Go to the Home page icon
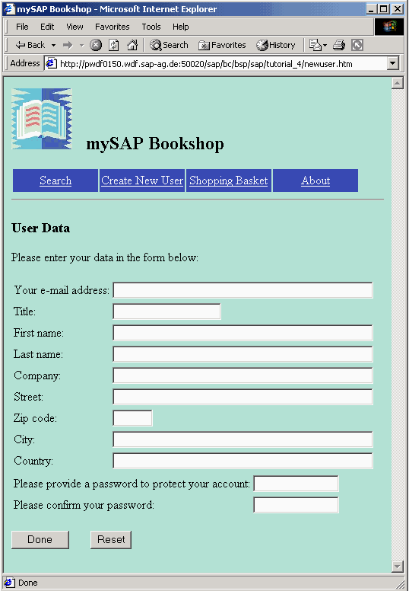The height and width of the screenshot is (591, 409). point(132,45)
